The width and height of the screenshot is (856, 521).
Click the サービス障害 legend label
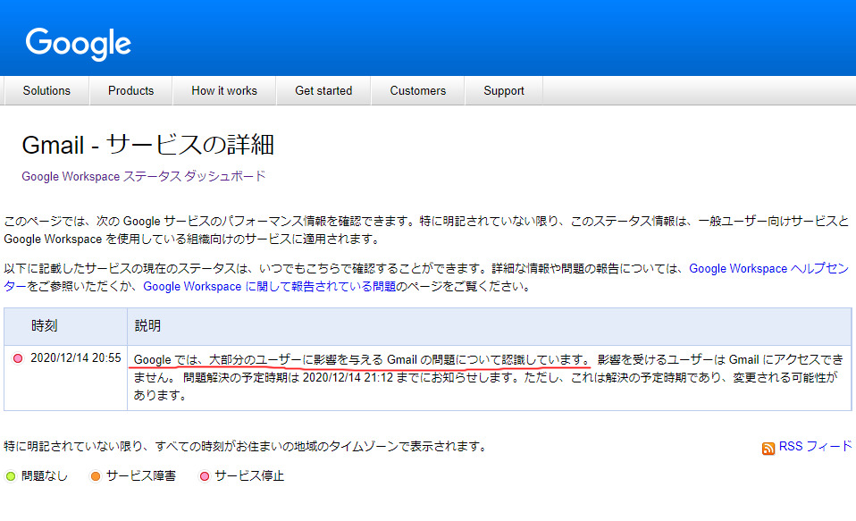pos(141,476)
